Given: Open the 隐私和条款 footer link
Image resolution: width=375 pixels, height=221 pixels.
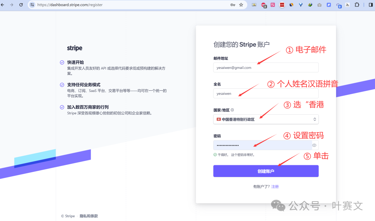Looking at the screenshot, I should (89, 216).
